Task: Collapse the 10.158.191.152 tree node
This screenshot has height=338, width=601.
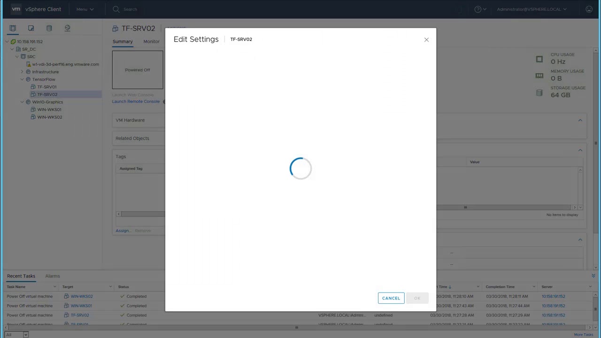Action: click(x=7, y=42)
